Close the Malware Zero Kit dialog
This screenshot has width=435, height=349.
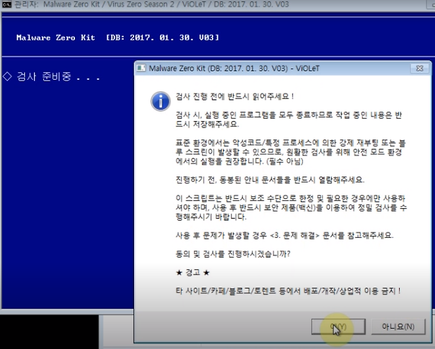point(420,68)
